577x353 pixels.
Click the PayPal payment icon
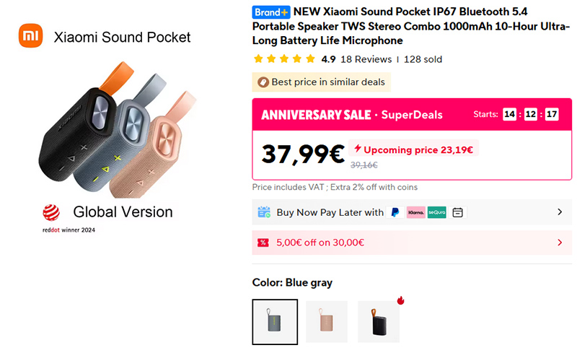[x=395, y=212]
